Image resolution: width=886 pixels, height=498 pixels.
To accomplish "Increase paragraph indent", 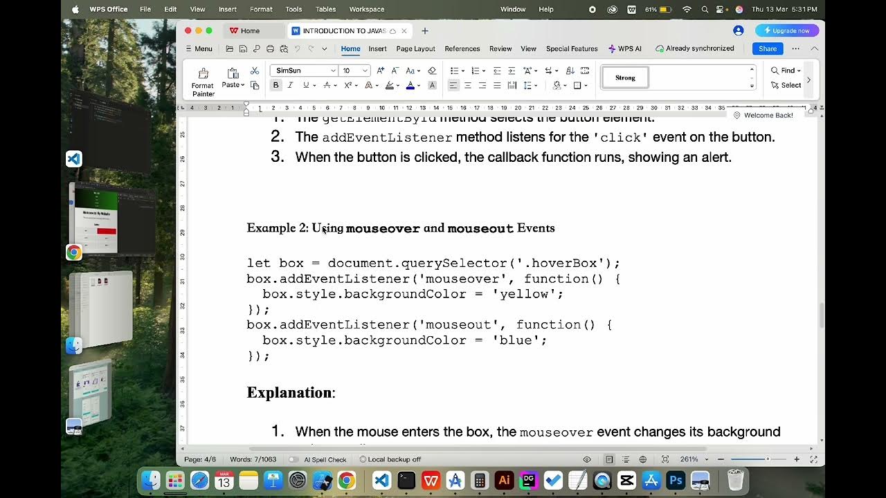I will 512,71.
